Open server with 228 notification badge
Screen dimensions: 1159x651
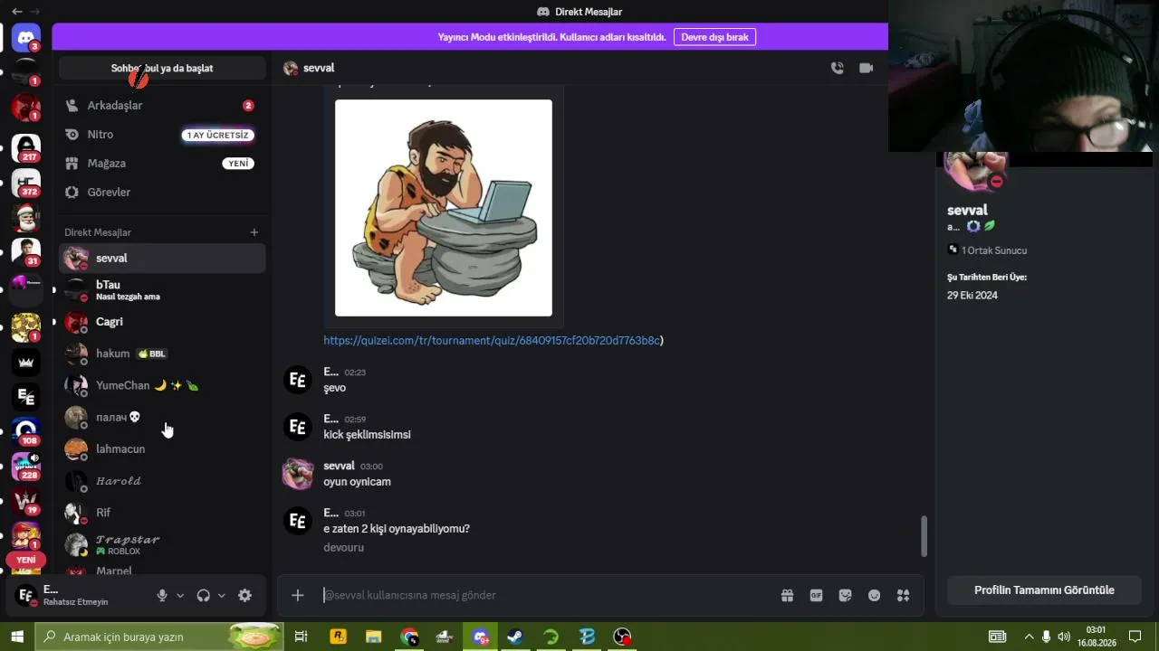(26, 466)
